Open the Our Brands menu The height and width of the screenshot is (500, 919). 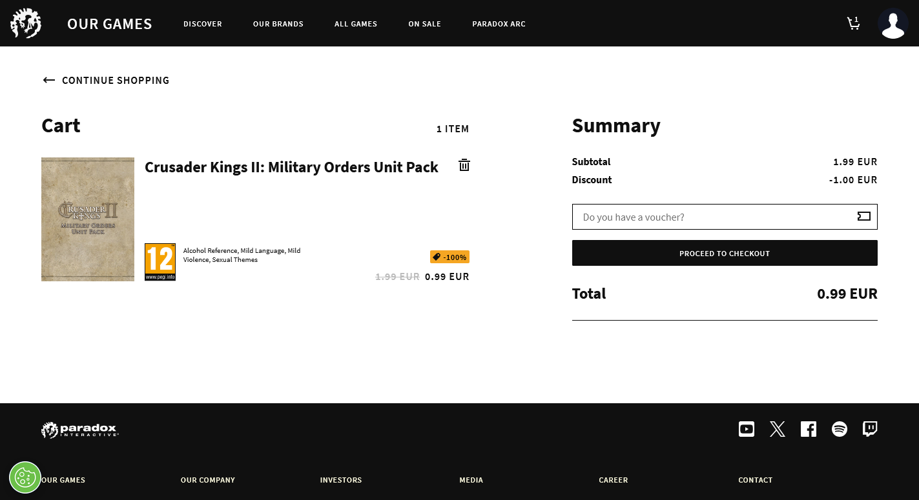[278, 24]
